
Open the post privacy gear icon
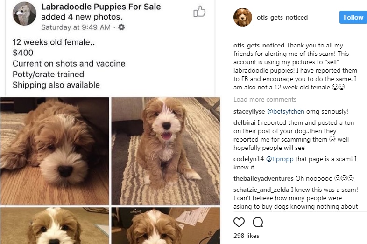(121, 27)
